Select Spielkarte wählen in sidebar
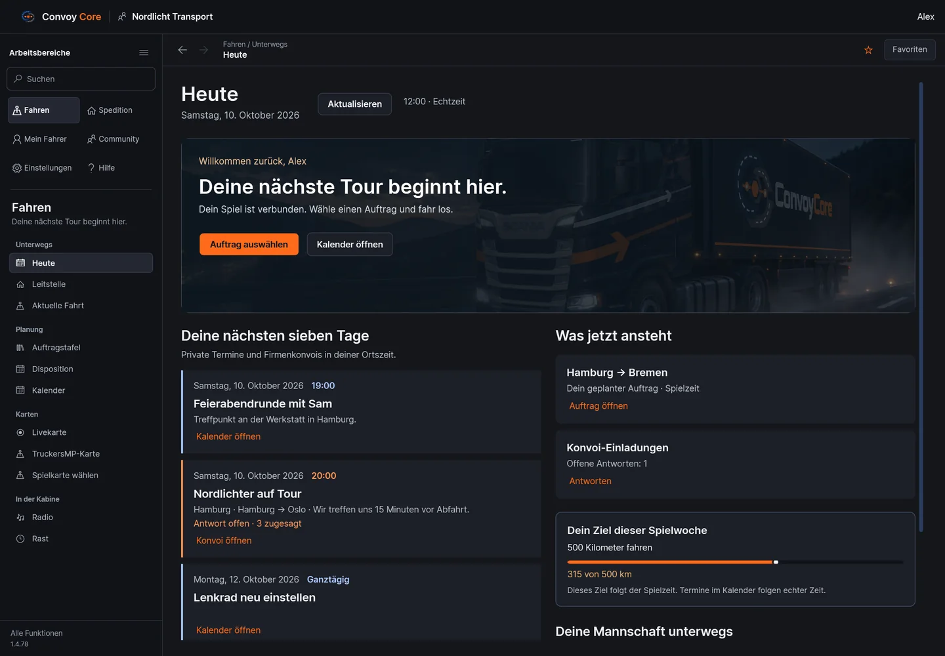Image resolution: width=945 pixels, height=656 pixels. click(81, 475)
